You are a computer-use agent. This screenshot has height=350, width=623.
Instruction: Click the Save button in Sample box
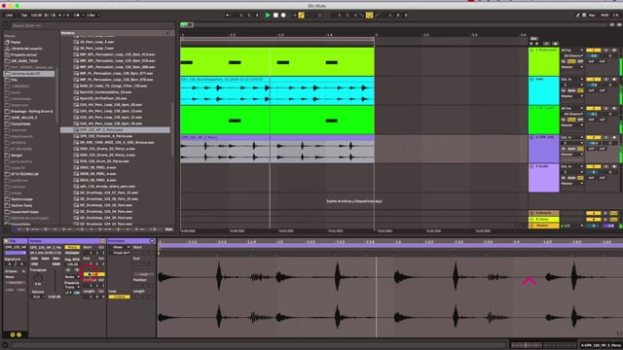46,259
